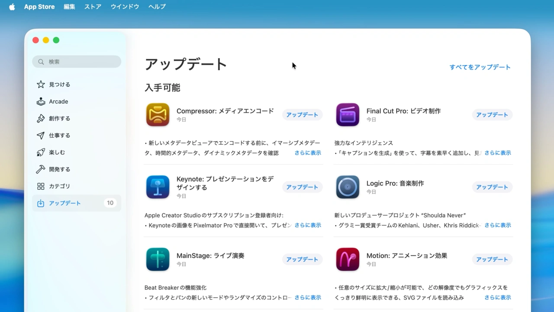Viewport: 554px width, 312px height.
Task: Update Final Cut Pro with アップデート button
Action: click(492, 115)
